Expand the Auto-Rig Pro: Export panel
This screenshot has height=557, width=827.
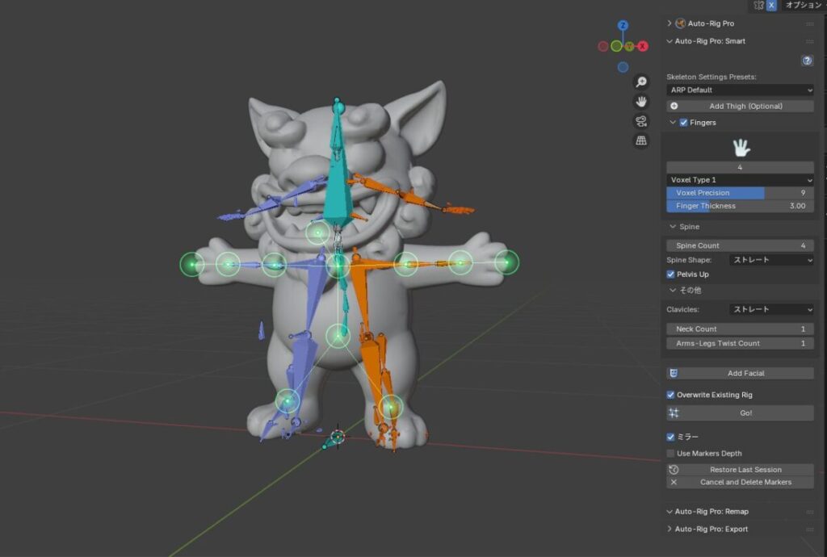pyautogui.click(x=711, y=529)
